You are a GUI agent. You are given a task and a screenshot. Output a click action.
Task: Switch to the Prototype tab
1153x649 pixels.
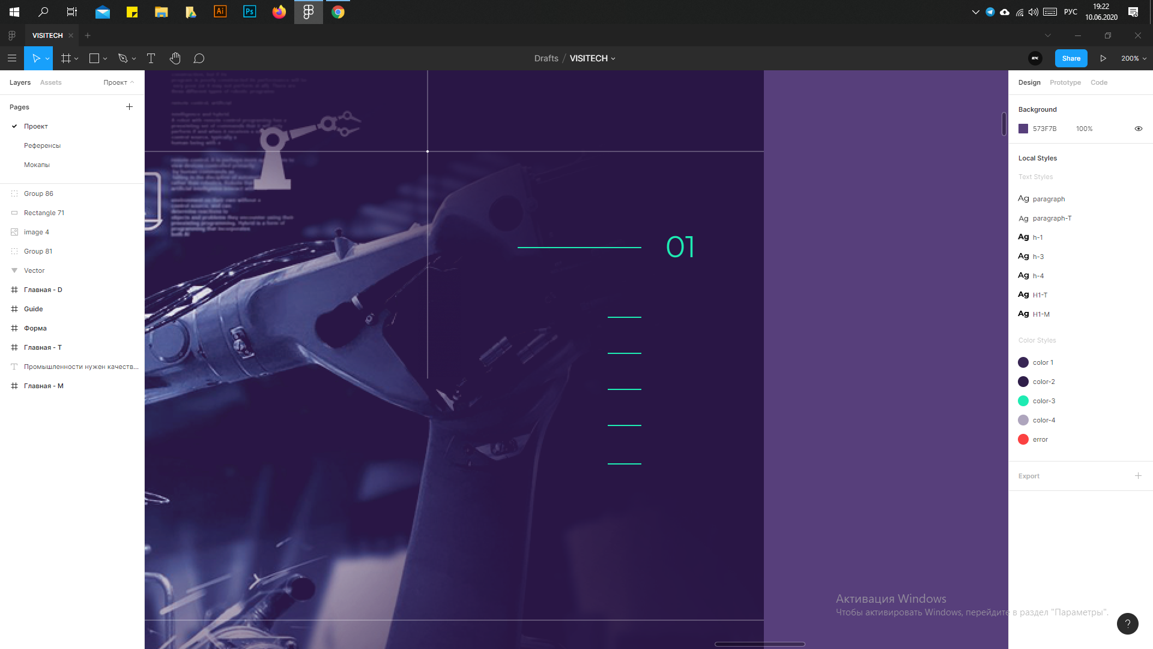(x=1065, y=82)
